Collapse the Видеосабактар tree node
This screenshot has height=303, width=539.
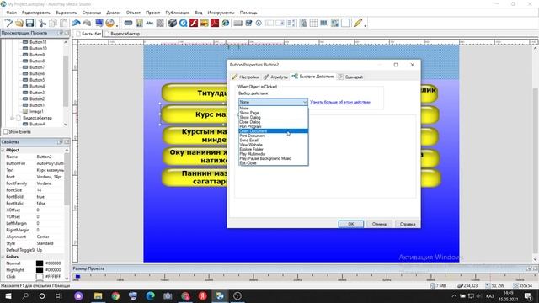coord(12,118)
